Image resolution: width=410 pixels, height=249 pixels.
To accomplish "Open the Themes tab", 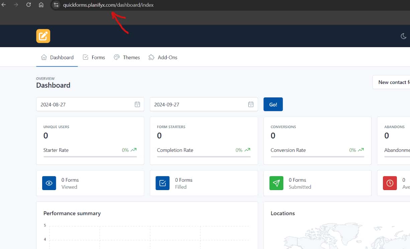I will [x=127, y=58].
